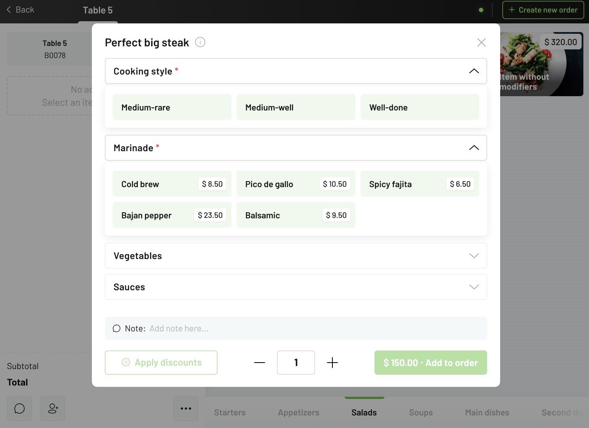Click the add-guest person icon
589x428 pixels.
tap(52, 408)
